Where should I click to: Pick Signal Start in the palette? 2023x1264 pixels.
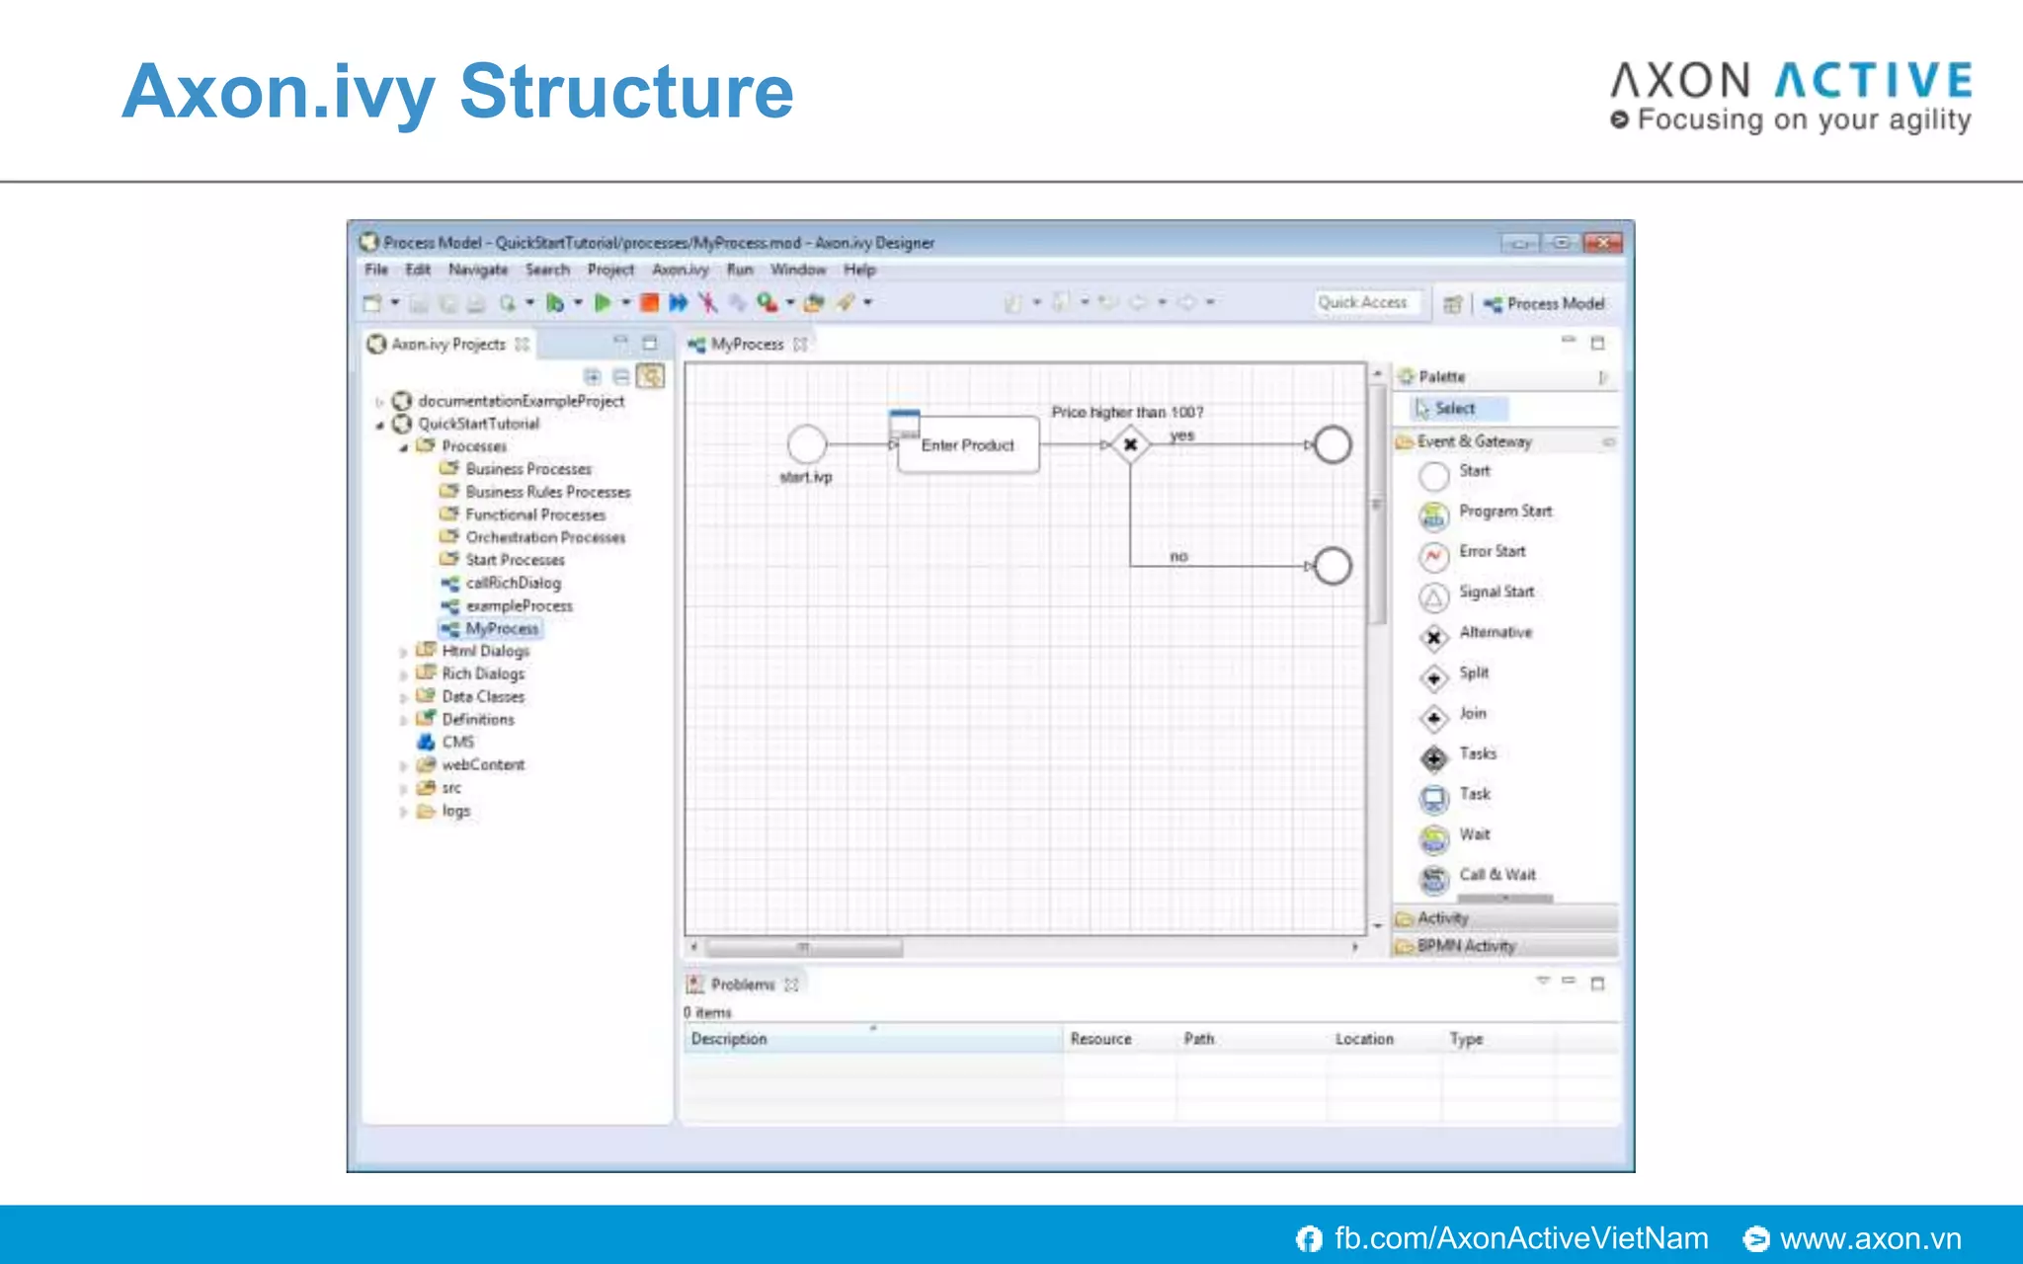coord(1477,594)
